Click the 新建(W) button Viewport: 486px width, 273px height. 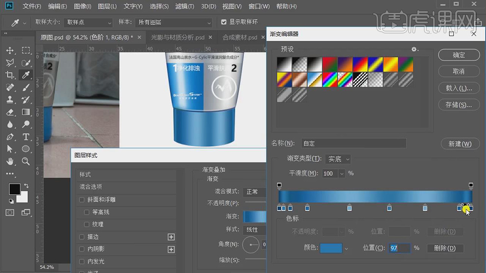point(459,144)
